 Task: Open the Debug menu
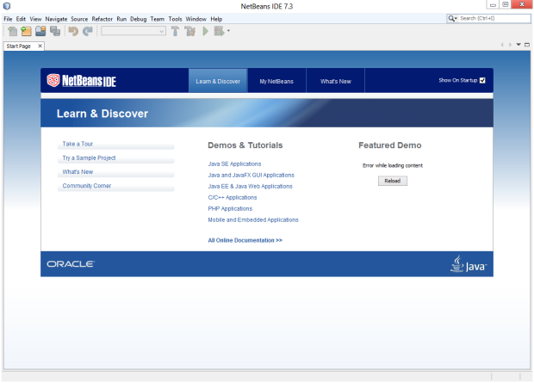(139, 19)
